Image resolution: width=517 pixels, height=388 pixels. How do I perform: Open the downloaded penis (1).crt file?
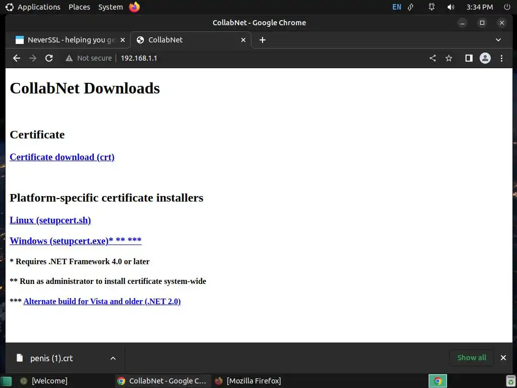[51, 358]
